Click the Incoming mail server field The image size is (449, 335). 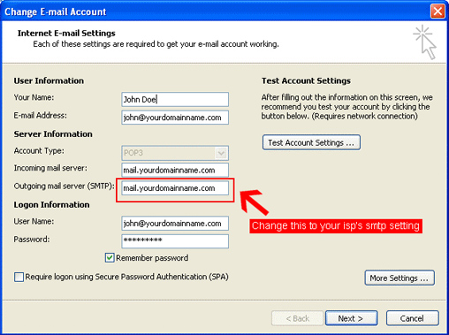tap(175, 170)
